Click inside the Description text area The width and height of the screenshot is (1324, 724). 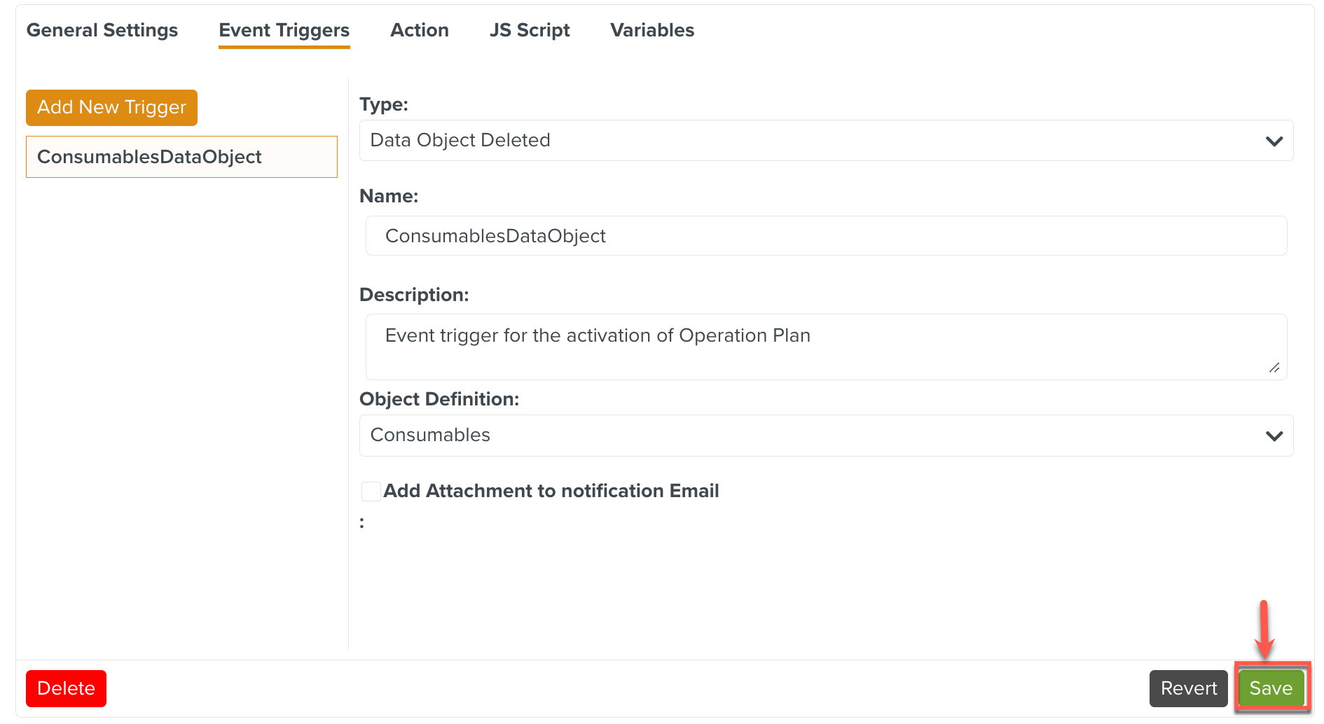pyautogui.click(x=825, y=347)
